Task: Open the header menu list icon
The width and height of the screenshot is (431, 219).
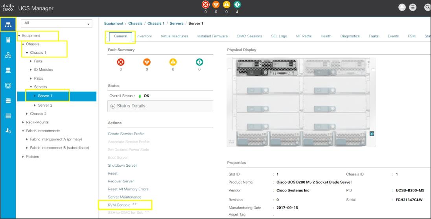Action: [413, 7]
